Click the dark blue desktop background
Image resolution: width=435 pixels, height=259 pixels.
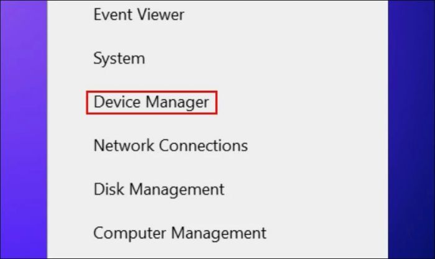tap(411, 124)
